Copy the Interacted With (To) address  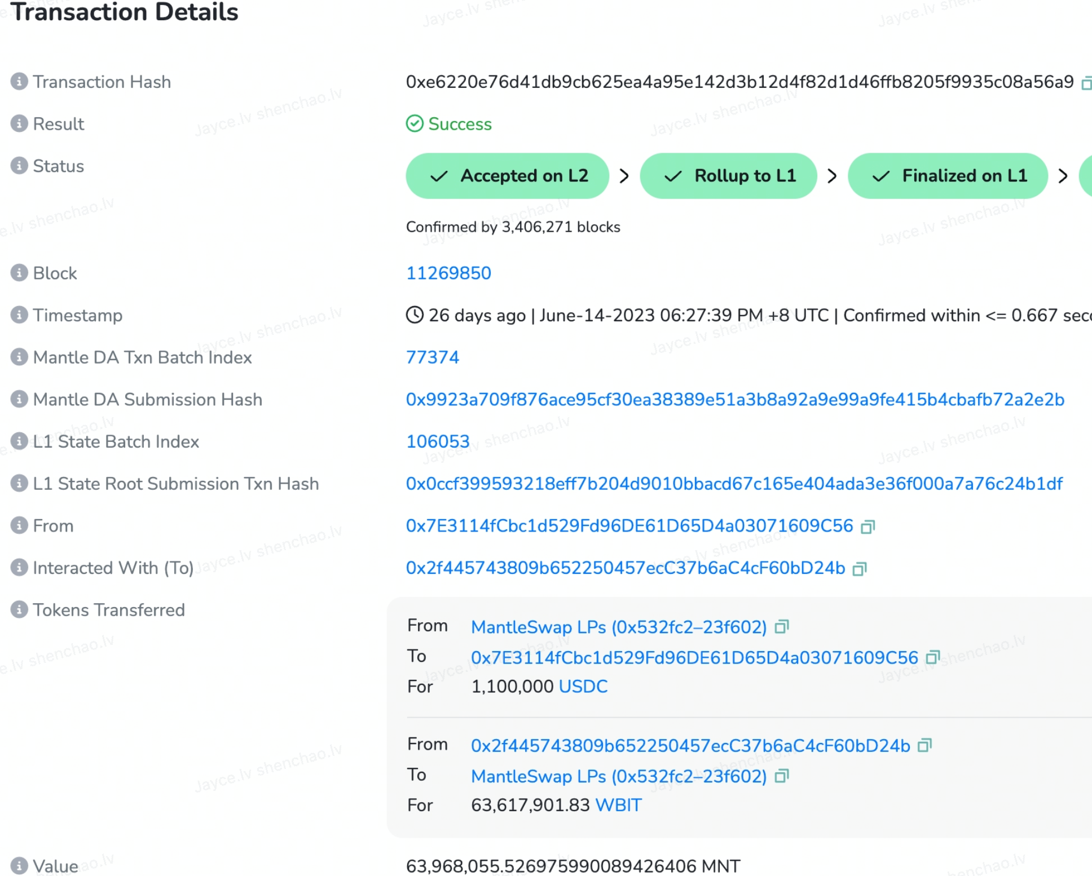click(858, 569)
